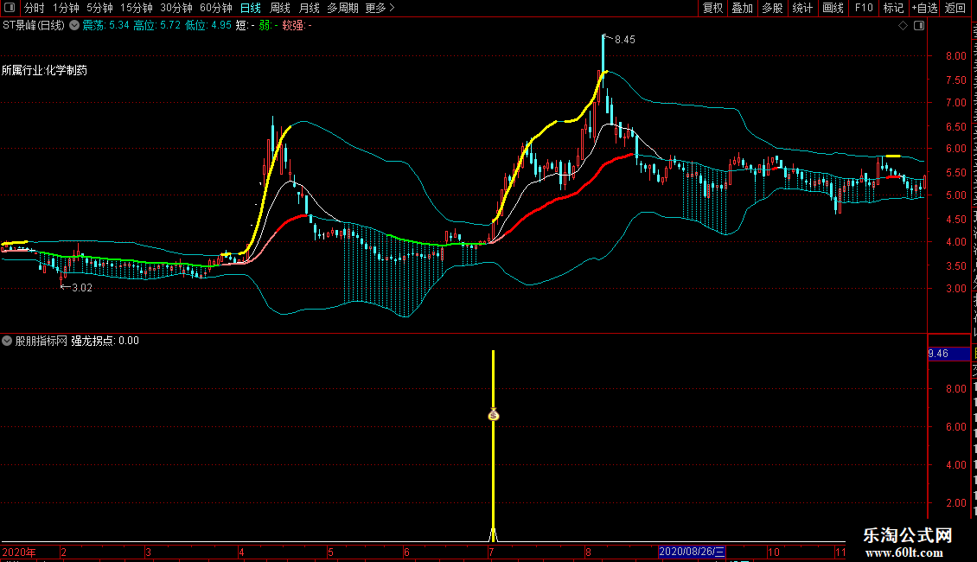
Task: Add stock via +自选 button
Action: coord(923,8)
